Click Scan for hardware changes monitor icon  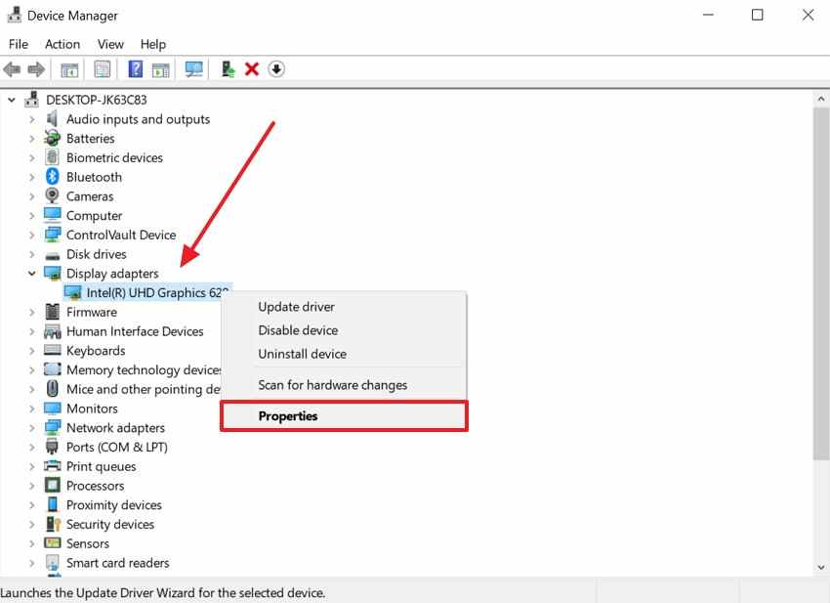click(x=193, y=69)
